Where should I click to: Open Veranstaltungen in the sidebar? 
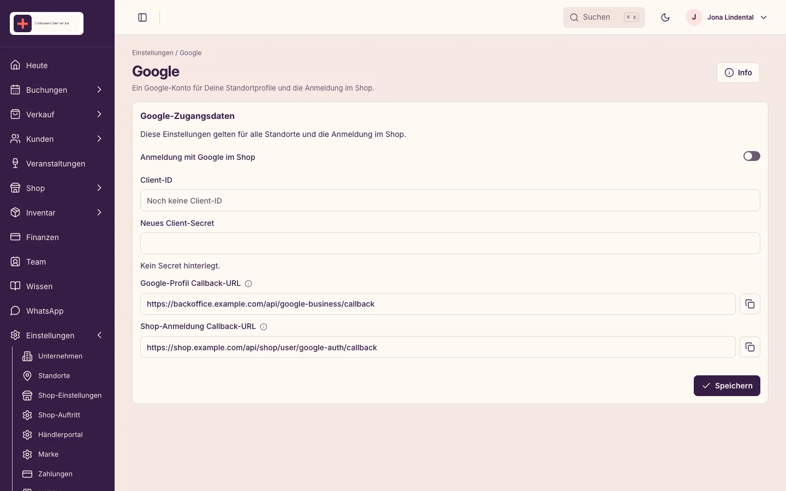point(57,164)
